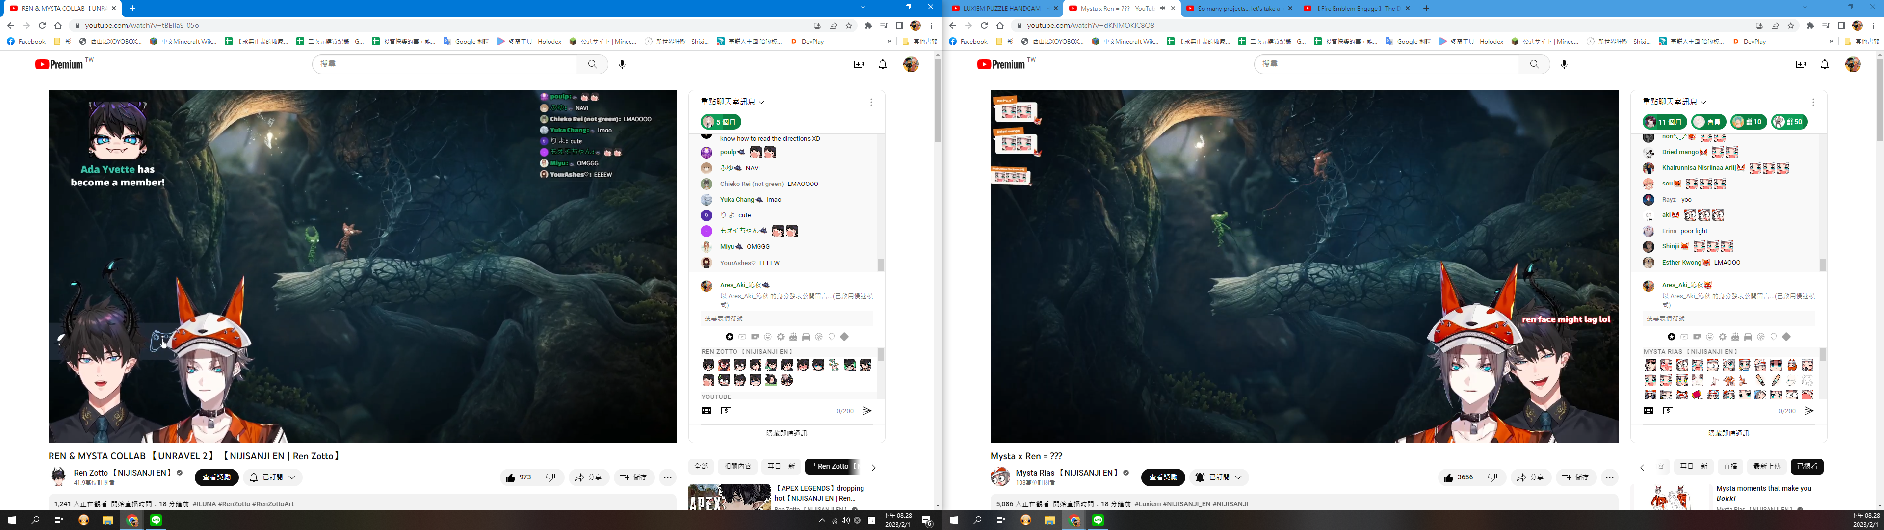
Task: Open tab search dropdown in left window
Action: [863, 7]
